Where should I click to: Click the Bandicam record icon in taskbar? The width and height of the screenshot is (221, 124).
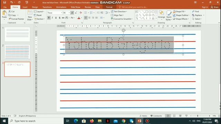pos(147,121)
